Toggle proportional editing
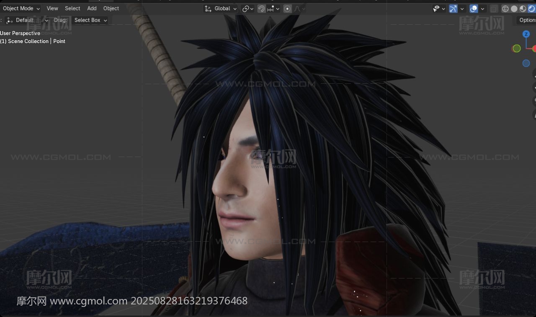The image size is (536, 317). click(287, 8)
